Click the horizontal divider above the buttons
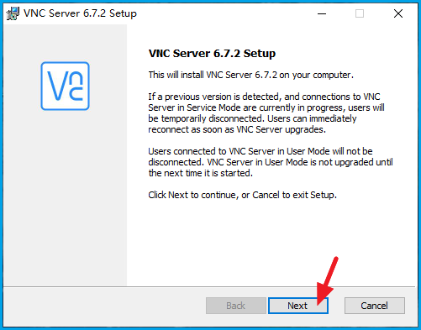Image resolution: width=421 pixels, height=330 pixels. [x=209, y=286]
